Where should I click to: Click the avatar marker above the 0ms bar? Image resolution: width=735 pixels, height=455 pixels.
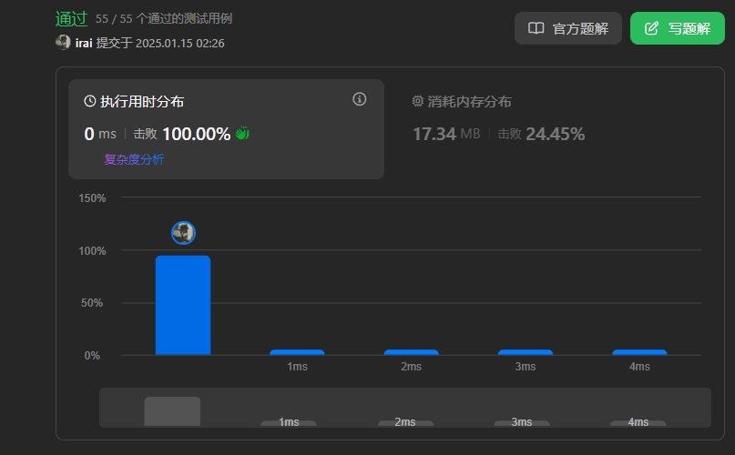pyautogui.click(x=183, y=233)
